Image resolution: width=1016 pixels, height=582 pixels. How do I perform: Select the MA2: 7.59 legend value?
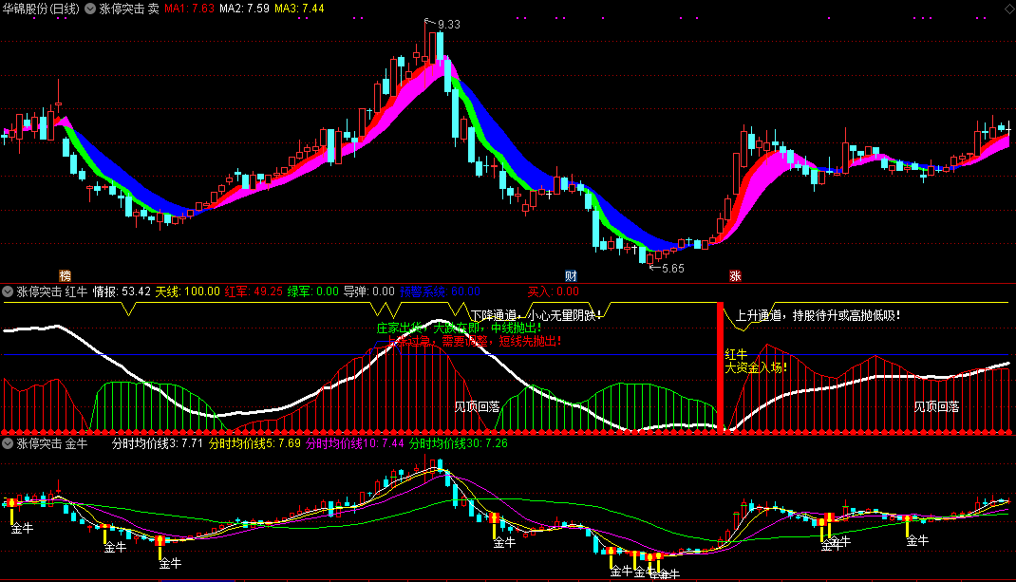[244, 9]
